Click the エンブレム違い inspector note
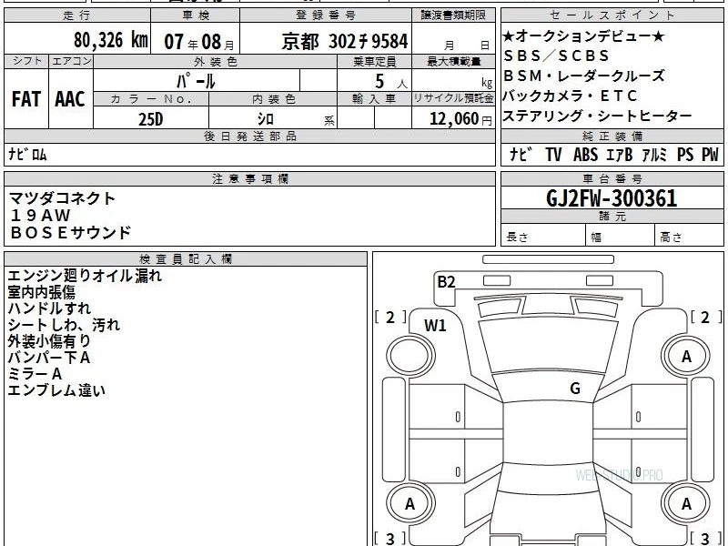 [x=56, y=390]
